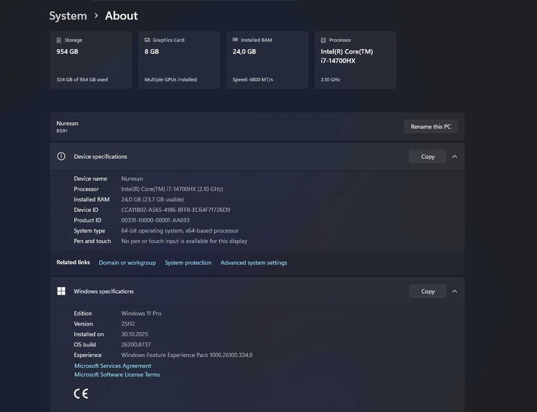This screenshot has height=412, width=537.
Task: Rename this PC
Action: pyautogui.click(x=431, y=127)
